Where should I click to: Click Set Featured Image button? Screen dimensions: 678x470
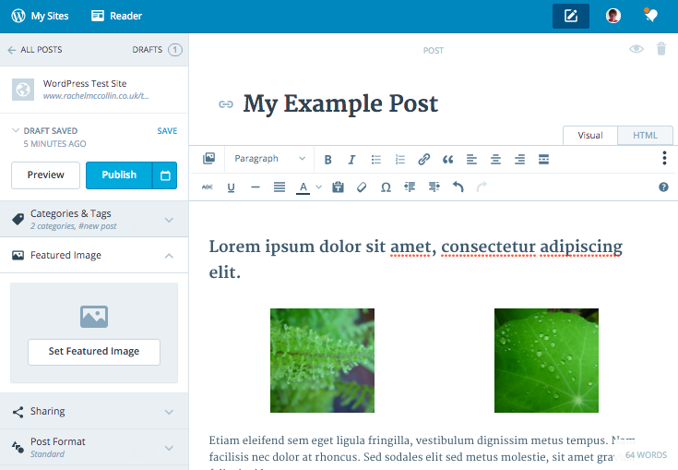coord(94,352)
